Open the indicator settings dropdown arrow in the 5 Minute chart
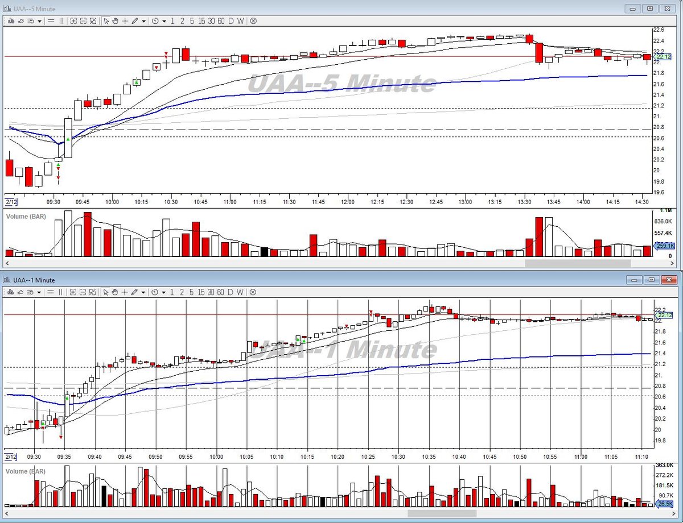 [x=39, y=21]
